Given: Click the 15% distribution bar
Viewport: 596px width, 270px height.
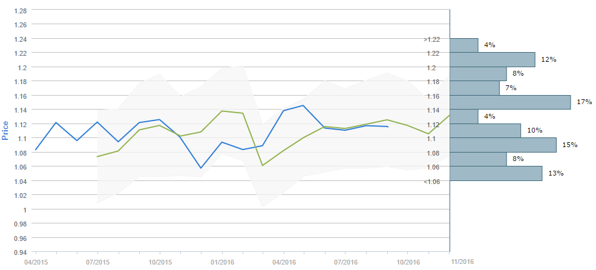Looking at the screenshot, I should click(x=503, y=145).
